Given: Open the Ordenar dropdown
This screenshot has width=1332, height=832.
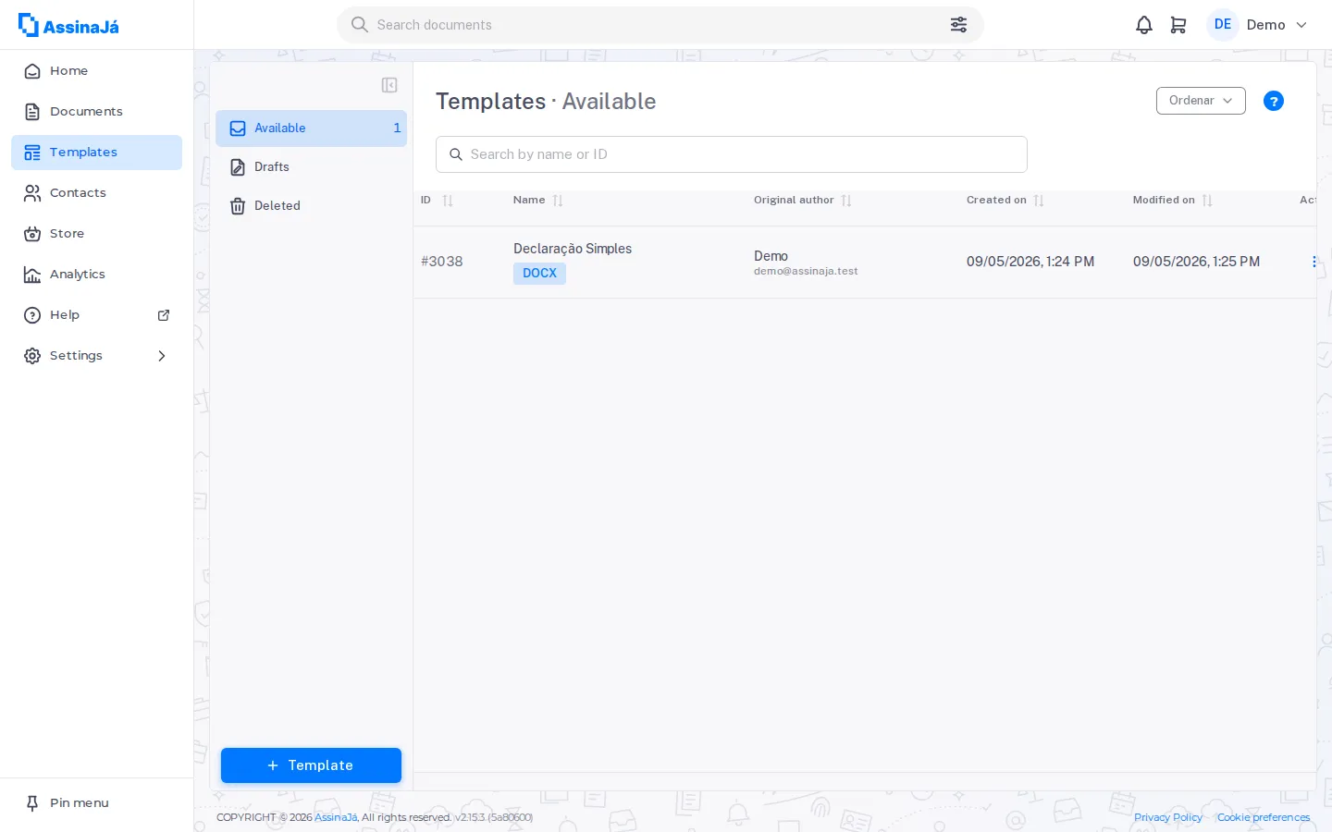Looking at the screenshot, I should [x=1201, y=101].
